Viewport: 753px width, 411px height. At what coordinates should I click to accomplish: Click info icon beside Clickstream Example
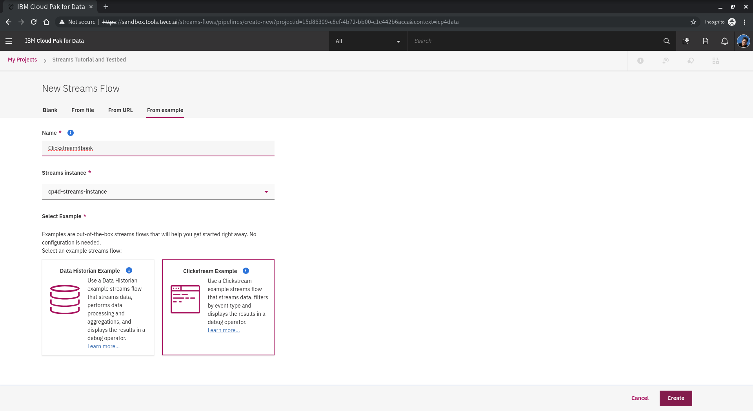tap(246, 271)
